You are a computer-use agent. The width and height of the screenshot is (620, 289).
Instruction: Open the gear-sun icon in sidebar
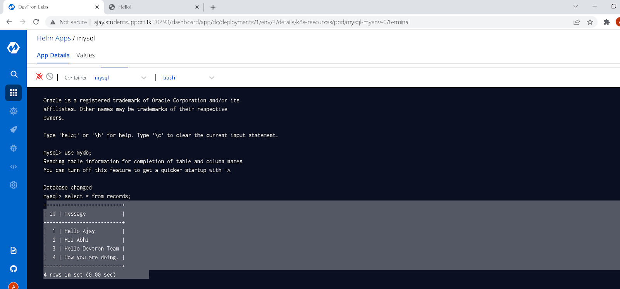(x=14, y=111)
